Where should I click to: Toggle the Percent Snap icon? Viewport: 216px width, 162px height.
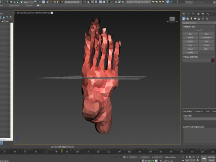tap(54, 2)
